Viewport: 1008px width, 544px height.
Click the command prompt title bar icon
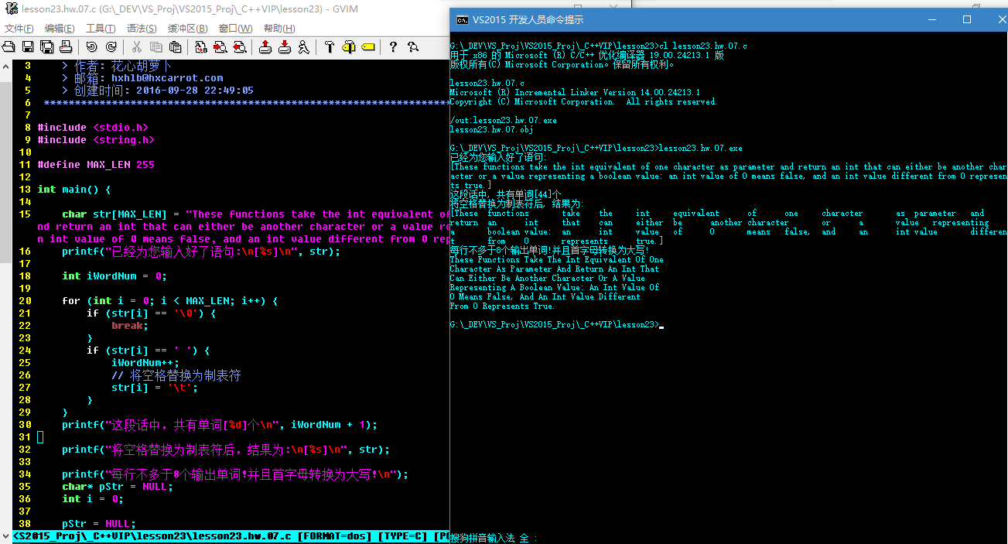pos(461,19)
